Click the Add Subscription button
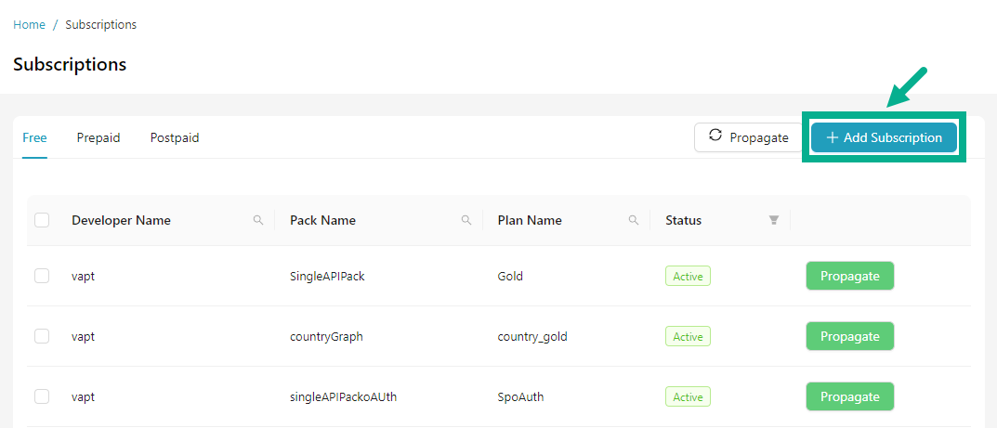This screenshot has height=428, width=997. point(884,137)
